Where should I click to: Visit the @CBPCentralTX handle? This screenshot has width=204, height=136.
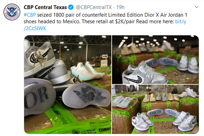pos(94,7)
